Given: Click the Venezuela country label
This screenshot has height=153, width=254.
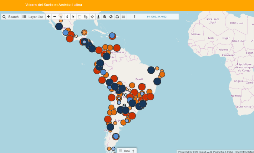Looking at the screenshot, I should (118, 52).
